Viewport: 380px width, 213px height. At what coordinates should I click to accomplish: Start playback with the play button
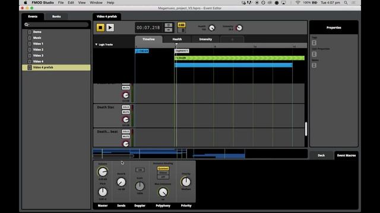[110, 28]
